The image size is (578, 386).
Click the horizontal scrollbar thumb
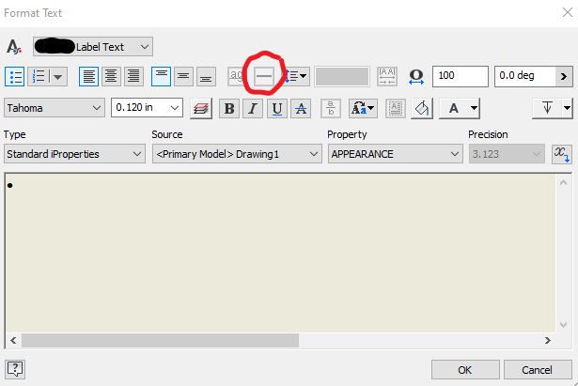tap(160, 340)
